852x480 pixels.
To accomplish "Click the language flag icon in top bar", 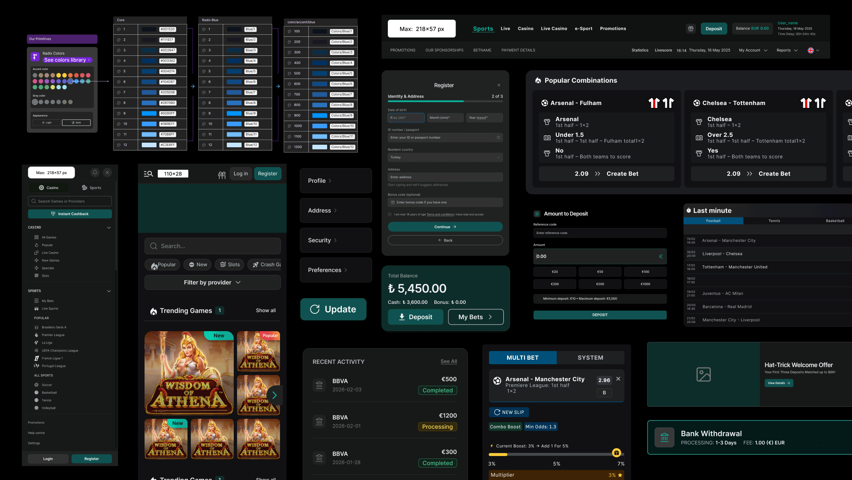I will 811,50.
